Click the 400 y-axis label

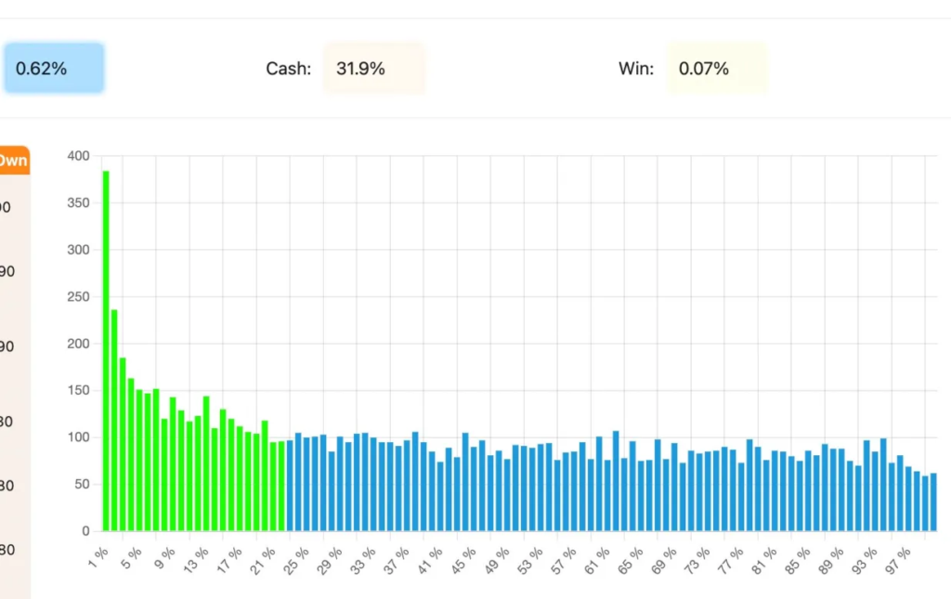78,156
